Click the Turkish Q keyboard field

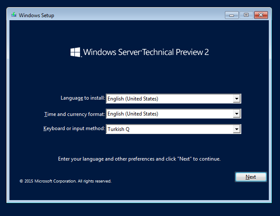[x=173, y=129]
